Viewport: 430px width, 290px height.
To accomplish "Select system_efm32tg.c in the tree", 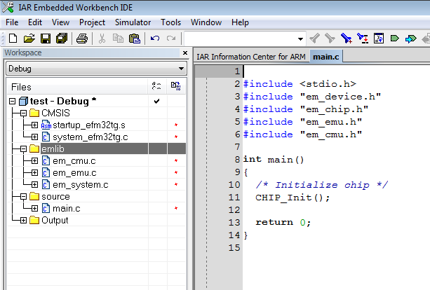I will (x=90, y=137).
